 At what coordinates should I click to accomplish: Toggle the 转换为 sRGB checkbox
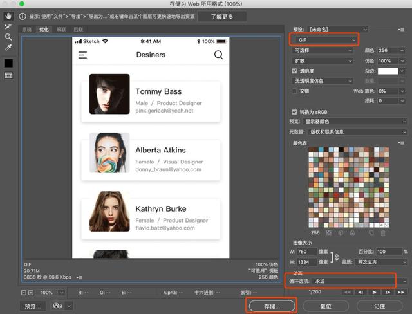(x=295, y=111)
